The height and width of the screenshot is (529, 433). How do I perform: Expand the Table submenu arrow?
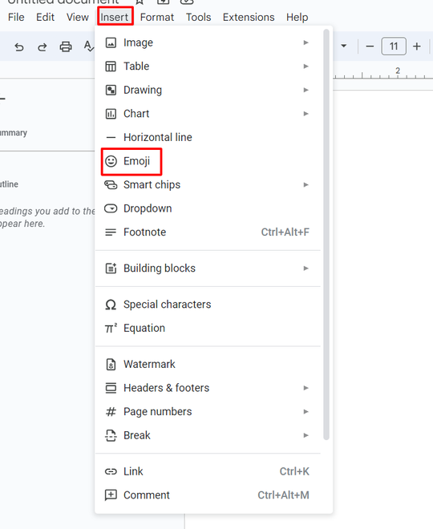coord(306,66)
